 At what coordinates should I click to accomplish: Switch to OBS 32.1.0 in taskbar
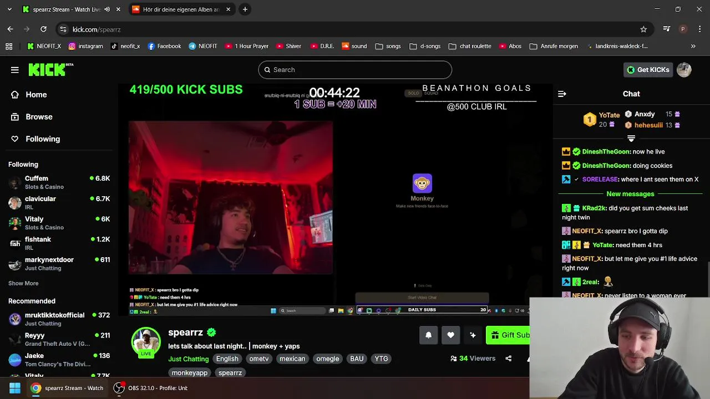[151, 388]
